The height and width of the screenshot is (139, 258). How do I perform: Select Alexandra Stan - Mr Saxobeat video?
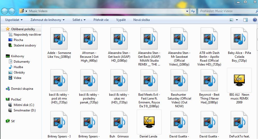[179, 47]
